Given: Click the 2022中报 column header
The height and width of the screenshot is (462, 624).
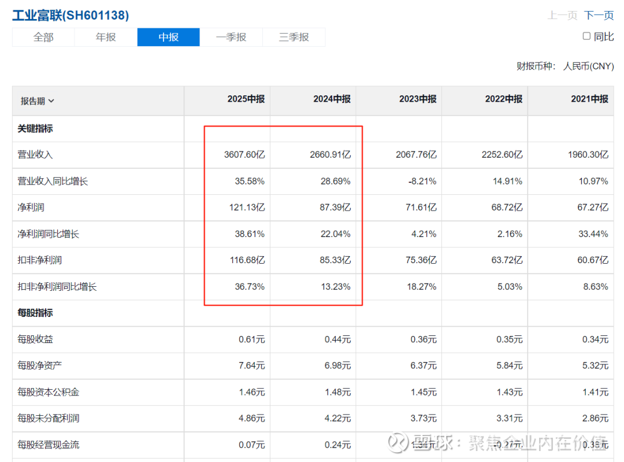Looking at the screenshot, I should coord(504,99).
